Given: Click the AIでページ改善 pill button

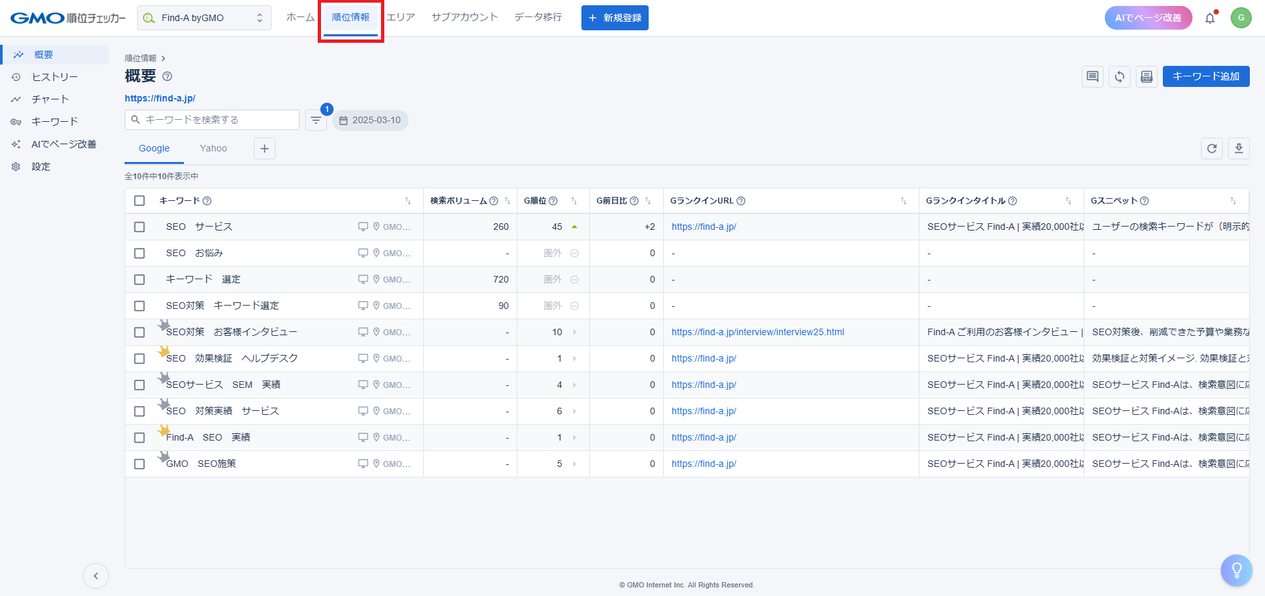Looking at the screenshot, I should click(1148, 18).
